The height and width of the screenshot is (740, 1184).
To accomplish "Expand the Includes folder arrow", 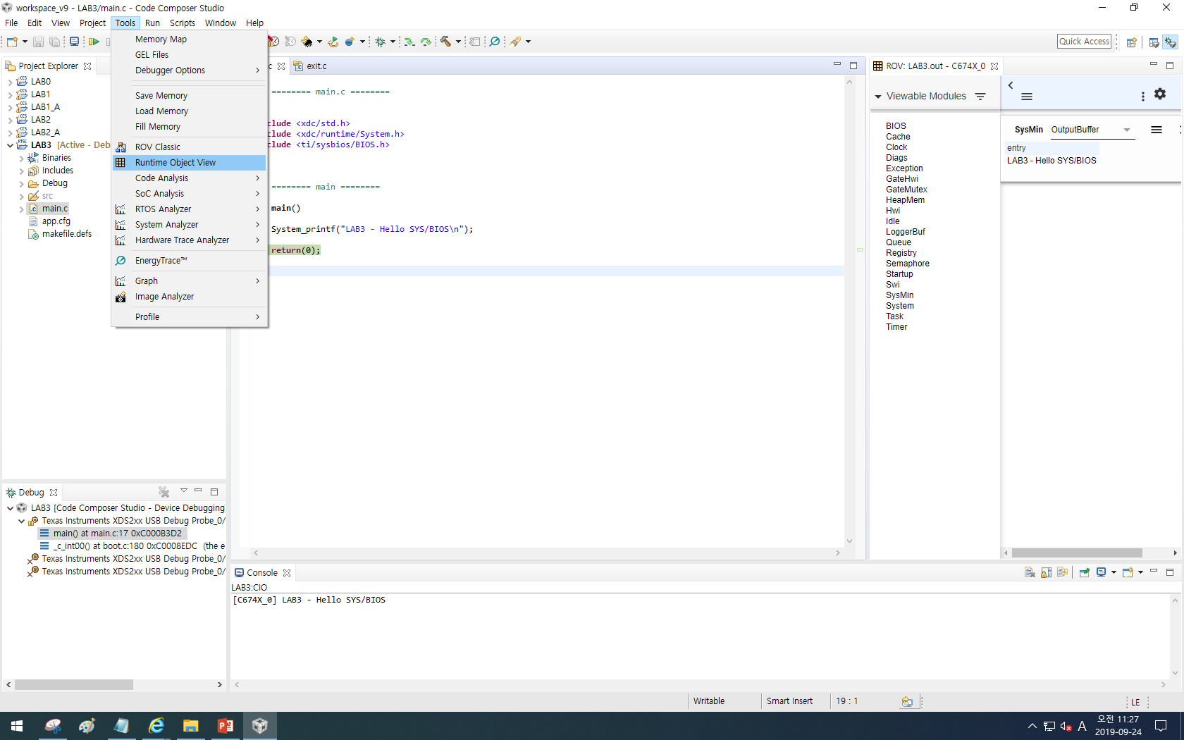I will pos(21,171).
